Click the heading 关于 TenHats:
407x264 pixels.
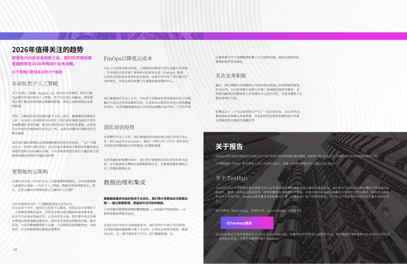(233, 178)
